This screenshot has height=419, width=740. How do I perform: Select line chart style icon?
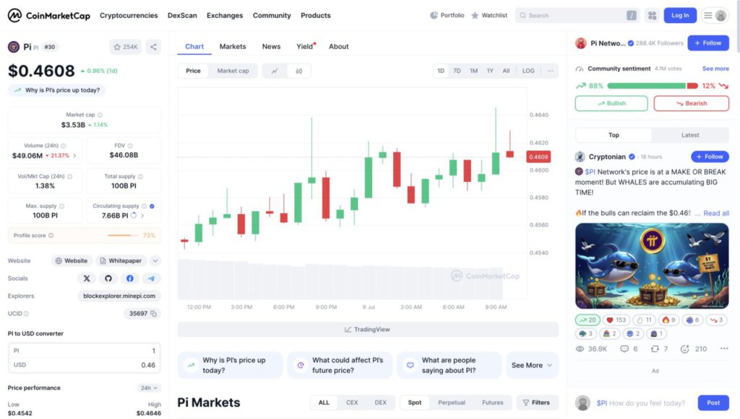[275, 71]
